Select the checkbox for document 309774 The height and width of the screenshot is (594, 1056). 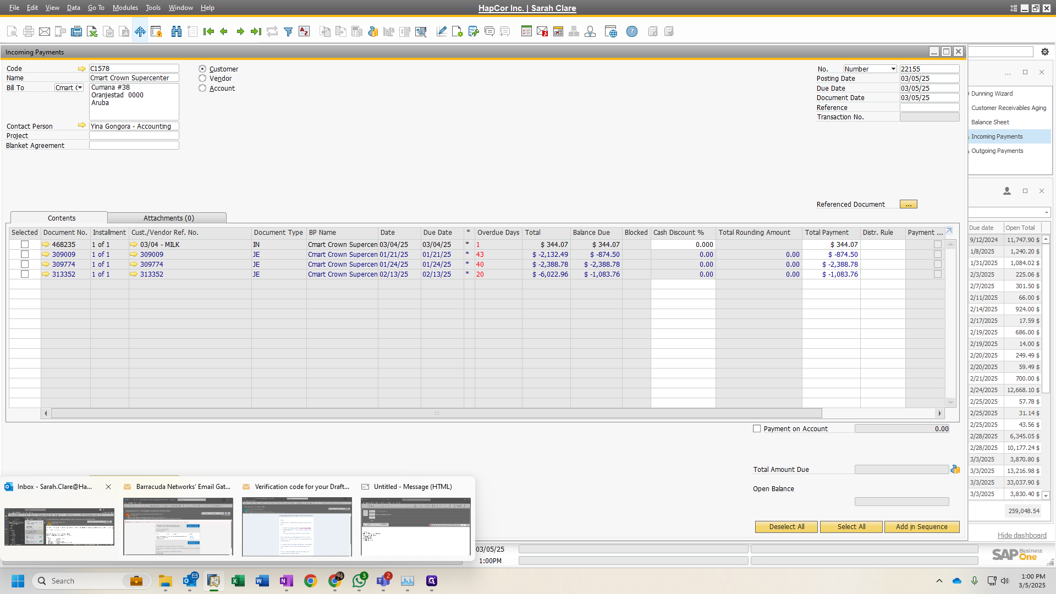tap(25, 264)
